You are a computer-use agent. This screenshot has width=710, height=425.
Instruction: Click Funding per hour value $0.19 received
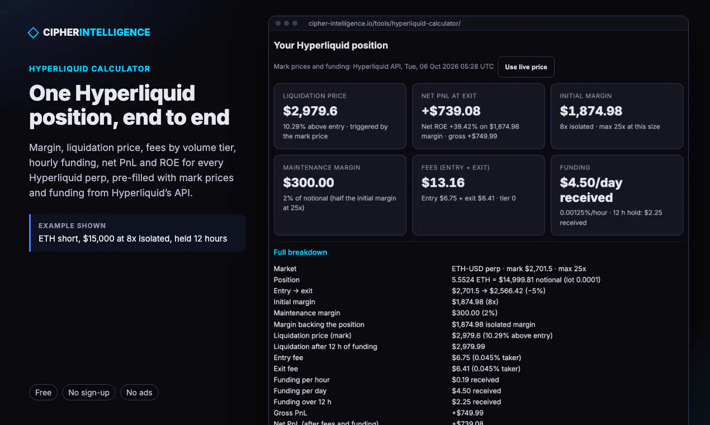[x=476, y=380]
